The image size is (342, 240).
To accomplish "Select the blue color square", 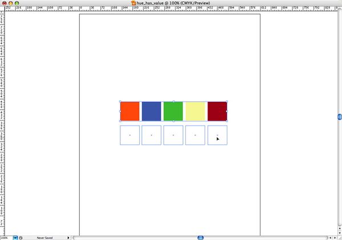I will tap(152, 111).
